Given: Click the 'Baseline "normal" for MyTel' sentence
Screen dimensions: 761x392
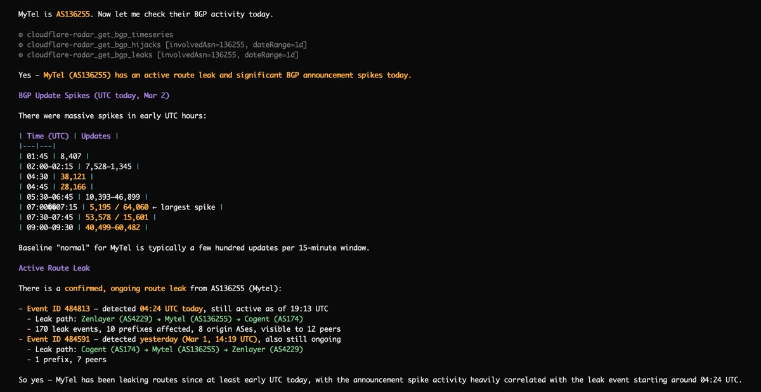Looking at the screenshot, I should (194, 247).
